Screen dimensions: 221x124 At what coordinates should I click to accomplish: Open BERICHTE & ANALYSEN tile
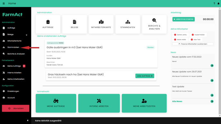click(154, 24)
